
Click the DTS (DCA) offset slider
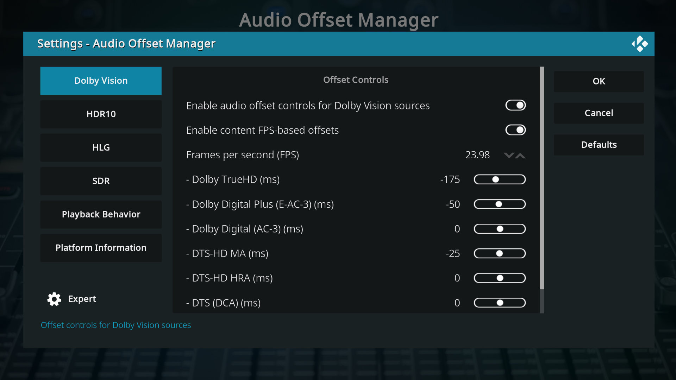tap(500, 303)
